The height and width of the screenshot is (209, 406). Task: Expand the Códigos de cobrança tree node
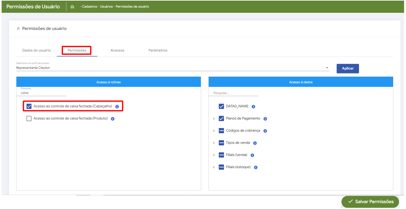[214, 131]
